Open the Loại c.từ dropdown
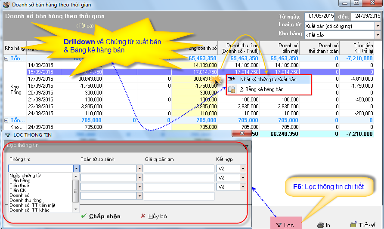Screen dimensions: 384x229 (x=378, y=26)
